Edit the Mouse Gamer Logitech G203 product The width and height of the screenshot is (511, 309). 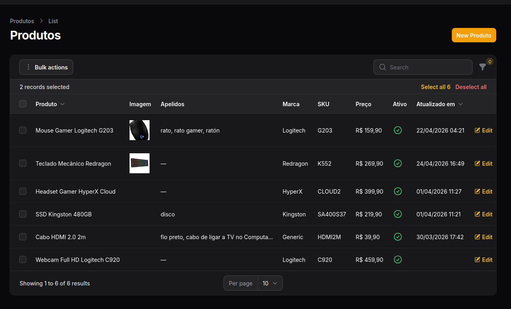(x=483, y=131)
